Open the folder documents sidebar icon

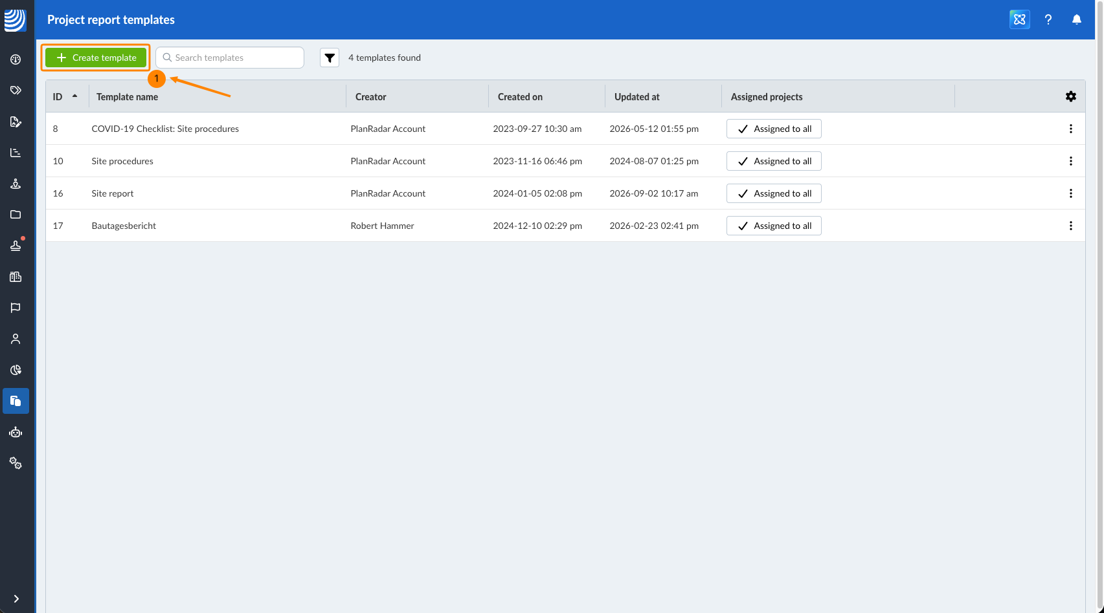(16, 215)
